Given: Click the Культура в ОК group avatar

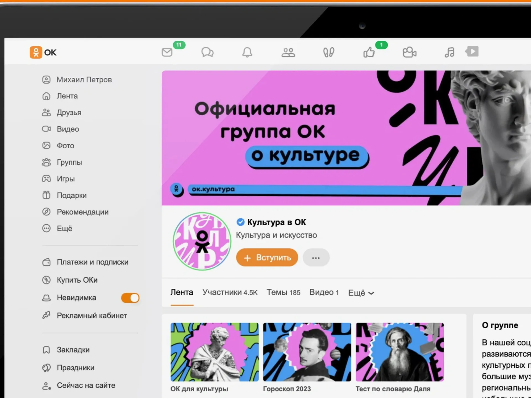Looking at the screenshot, I should (x=202, y=241).
